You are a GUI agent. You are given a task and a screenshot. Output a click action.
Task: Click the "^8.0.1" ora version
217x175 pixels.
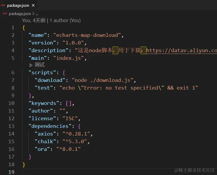tap(69, 149)
